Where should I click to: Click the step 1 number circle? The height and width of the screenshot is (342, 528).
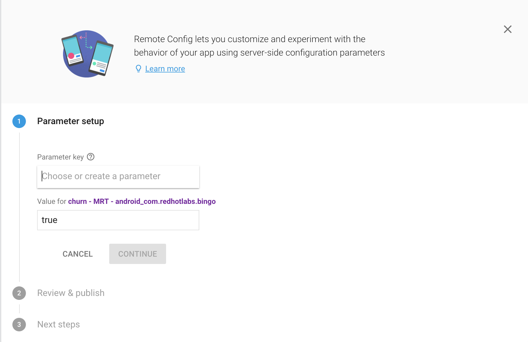(19, 121)
